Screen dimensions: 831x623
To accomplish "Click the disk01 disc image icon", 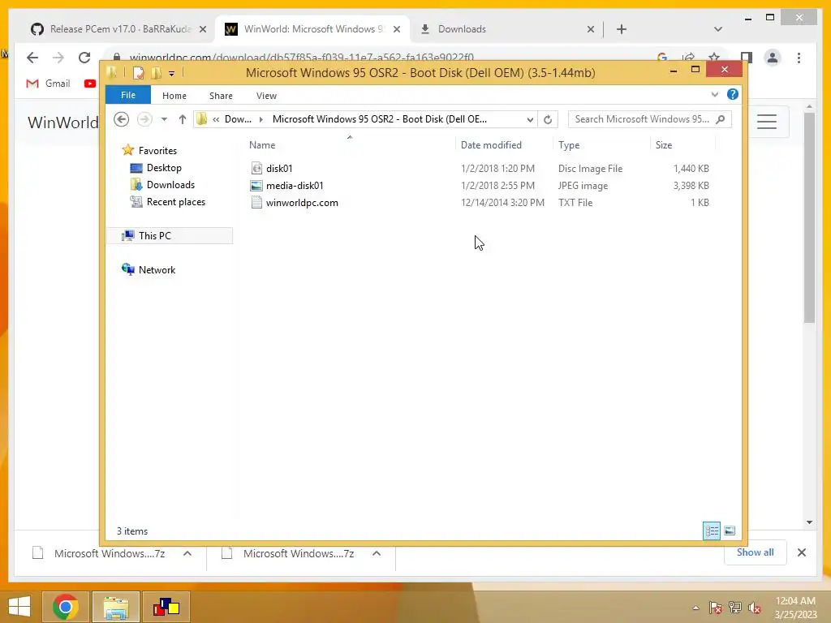I will click(256, 169).
